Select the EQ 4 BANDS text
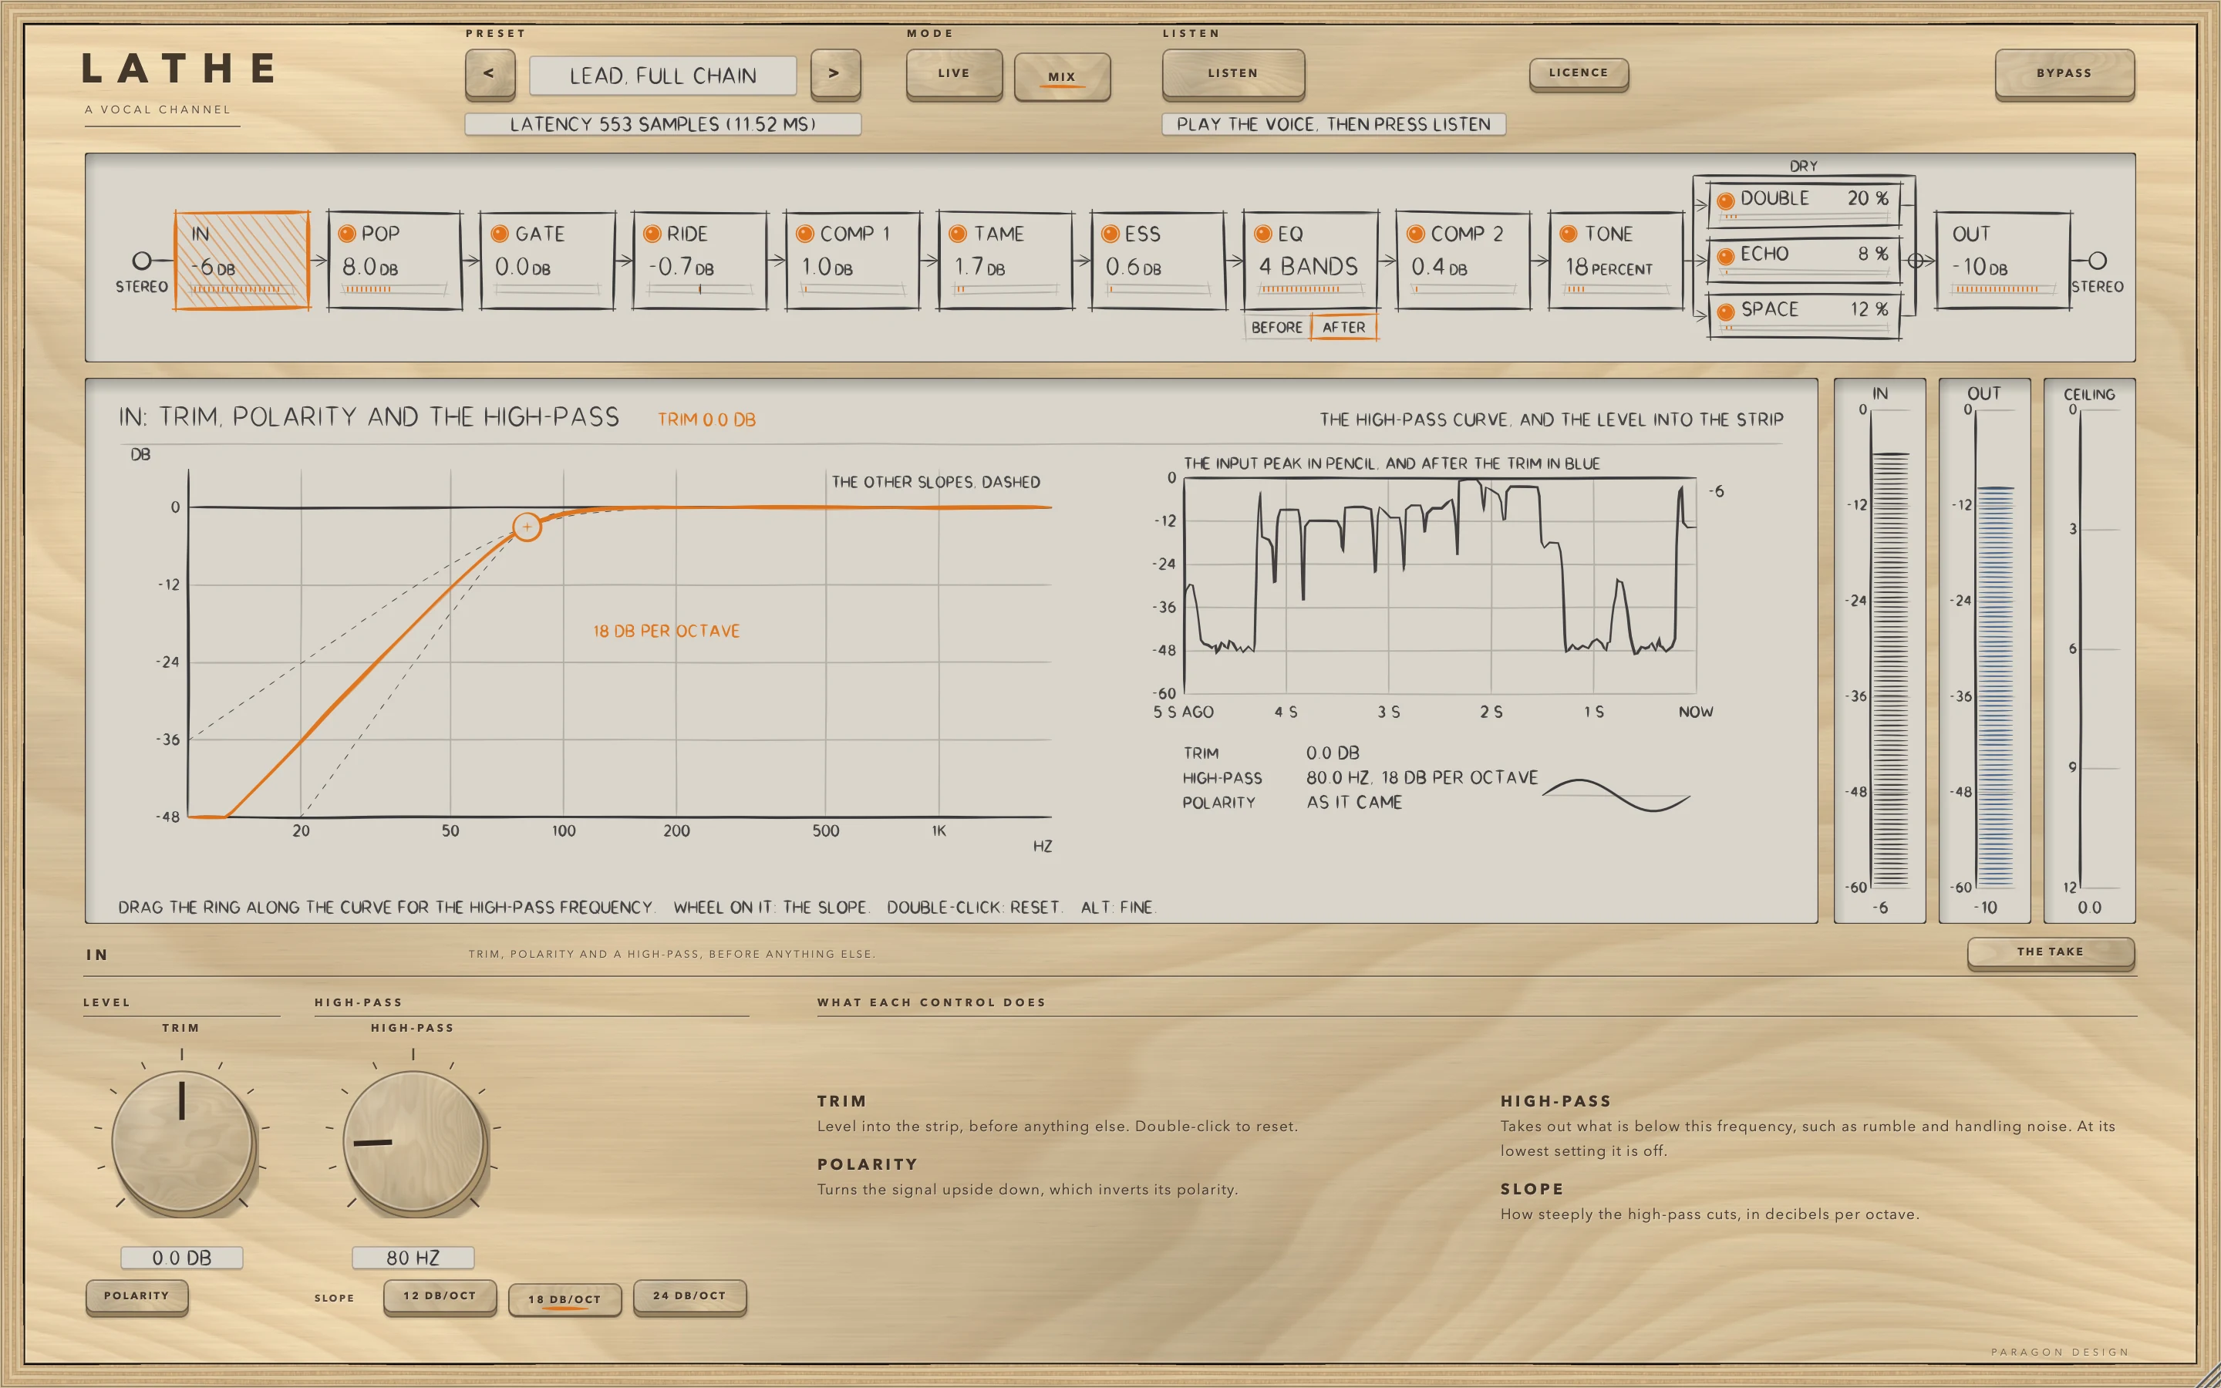 [1308, 266]
